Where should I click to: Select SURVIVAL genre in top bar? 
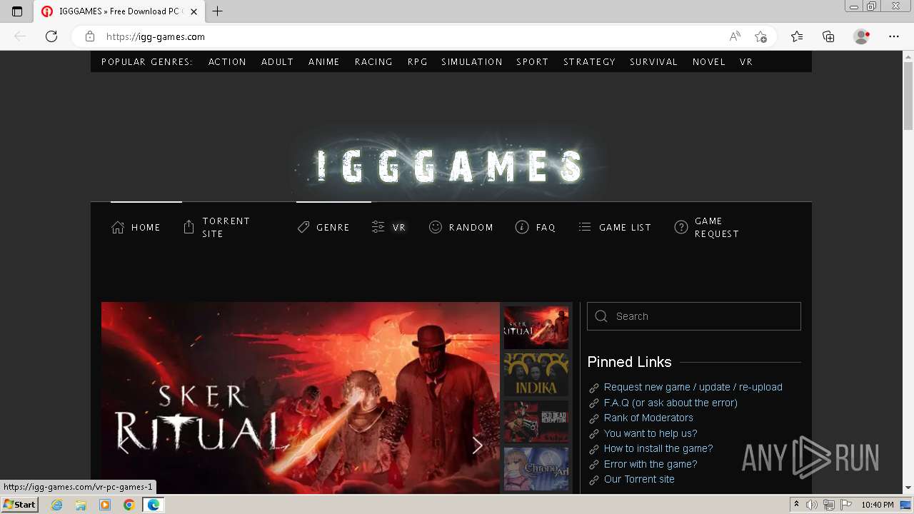[x=653, y=62]
